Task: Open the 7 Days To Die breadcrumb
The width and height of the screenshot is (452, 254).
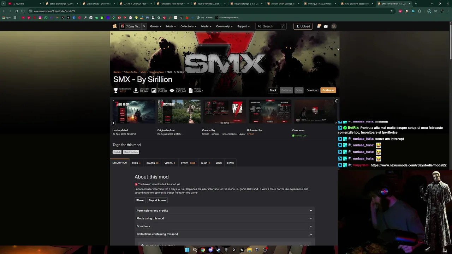Action: coord(130,72)
